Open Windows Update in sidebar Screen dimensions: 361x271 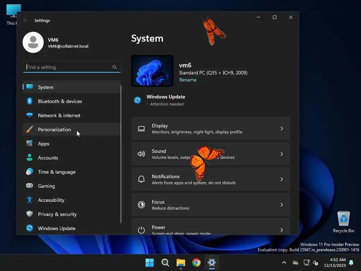pos(72,228)
